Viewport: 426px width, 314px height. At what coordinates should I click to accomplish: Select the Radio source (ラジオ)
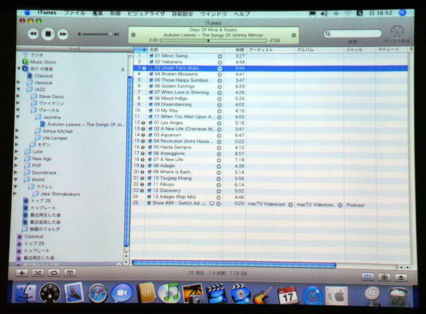click(x=36, y=55)
